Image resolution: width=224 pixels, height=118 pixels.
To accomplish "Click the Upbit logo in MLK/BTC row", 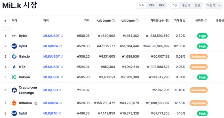I will 14,113.
